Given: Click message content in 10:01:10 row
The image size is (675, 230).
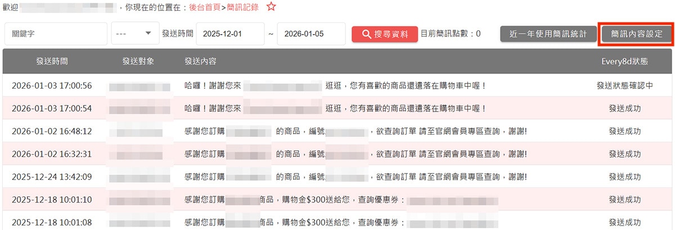Looking at the screenshot, I should click(341, 199).
